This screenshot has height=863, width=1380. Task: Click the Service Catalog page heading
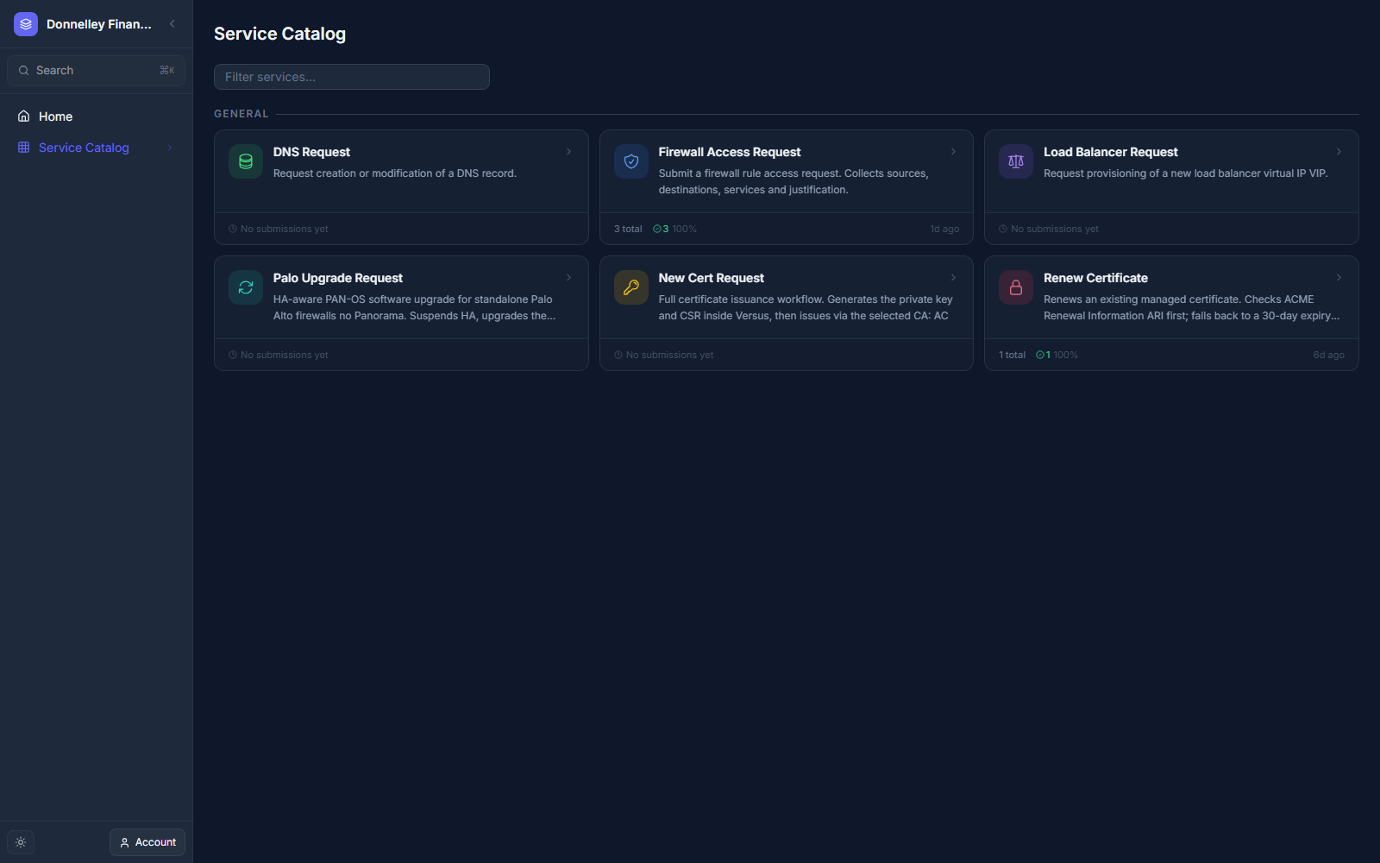279,34
